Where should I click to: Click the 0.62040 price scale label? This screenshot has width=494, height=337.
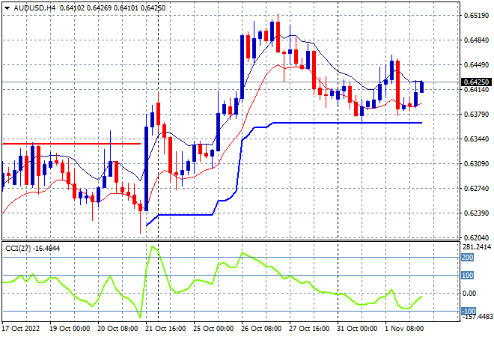point(476,237)
